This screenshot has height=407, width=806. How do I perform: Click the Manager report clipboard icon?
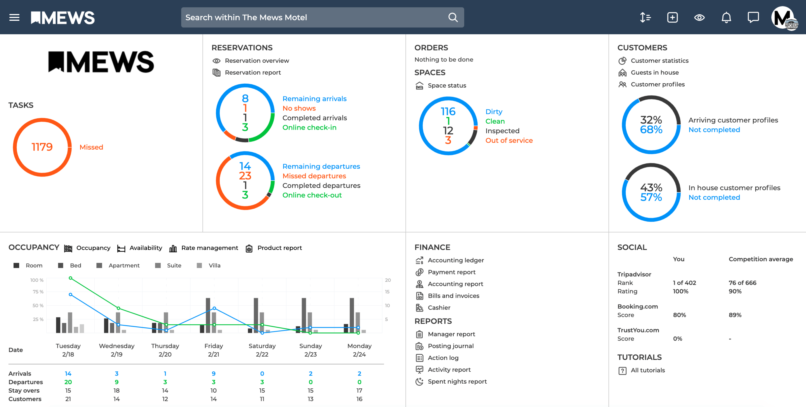click(x=419, y=334)
